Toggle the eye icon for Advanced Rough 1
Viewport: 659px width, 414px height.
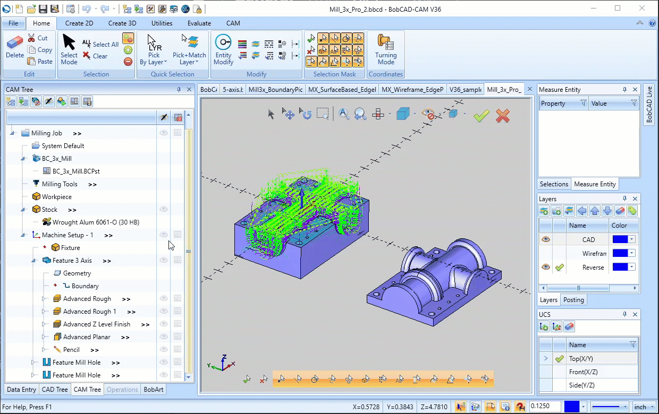pyautogui.click(x=164, y=312)
